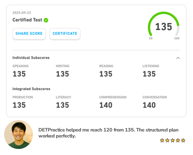The width and height of the screenshot is (193, 155).
Task: Click the Share Score button
Action: (29, 34)
